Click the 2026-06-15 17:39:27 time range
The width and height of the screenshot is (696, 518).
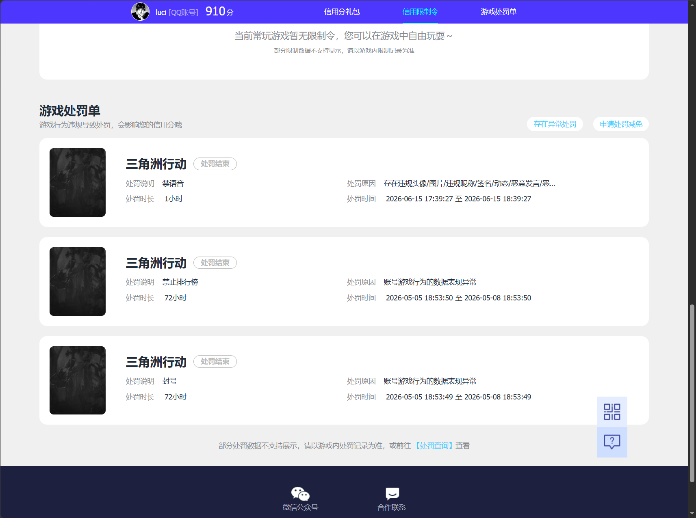[x=458, y=199]
